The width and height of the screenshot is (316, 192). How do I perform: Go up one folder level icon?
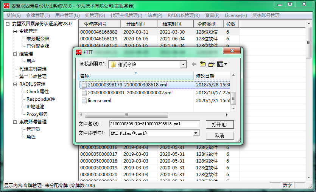click(x=202, y=64)
